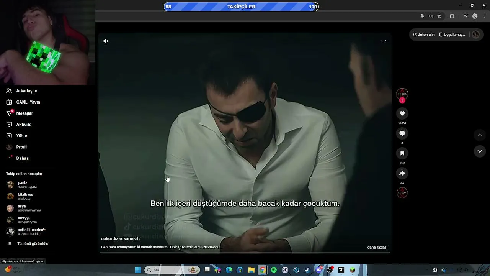Open the three-dot video options menu
Viewport: 490px width, 276px height.
tap(384, 41)
